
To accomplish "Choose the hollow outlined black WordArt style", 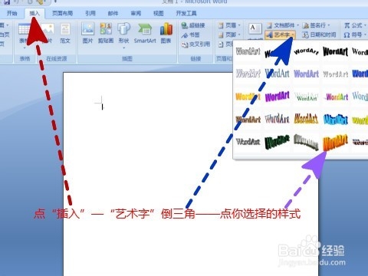I will [248, 51].
